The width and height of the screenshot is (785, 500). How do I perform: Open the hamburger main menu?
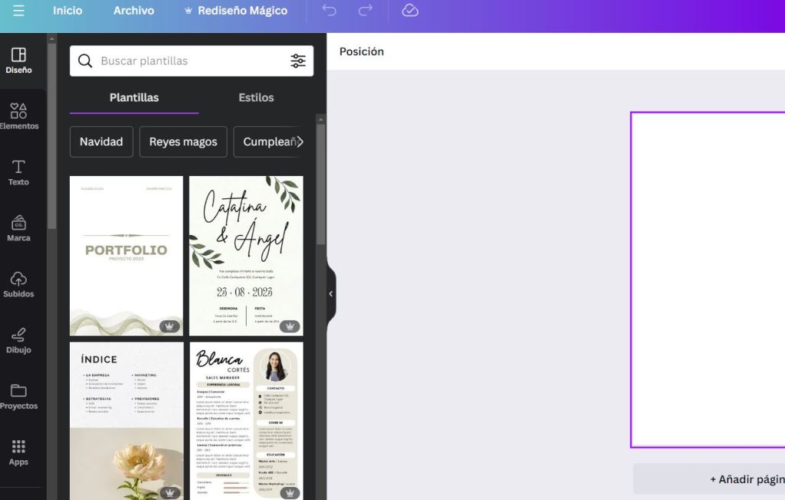18,11
